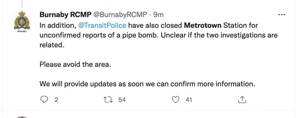Image resolution: width=303 pixels, height=118 pixels.
Task: Click the retweet count of 54
Action: click(122, 100)
